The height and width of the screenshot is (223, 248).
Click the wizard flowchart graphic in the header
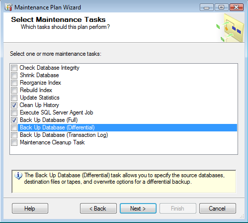point(230,28)
